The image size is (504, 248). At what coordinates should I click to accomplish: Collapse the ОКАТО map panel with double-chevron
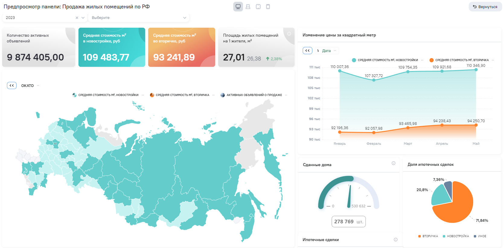[12, 85]
